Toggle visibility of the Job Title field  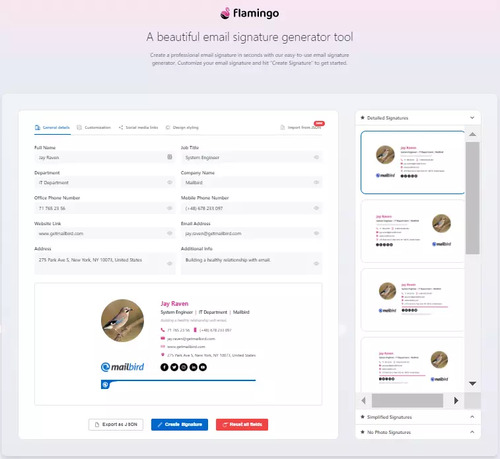(x=316, y=157)
